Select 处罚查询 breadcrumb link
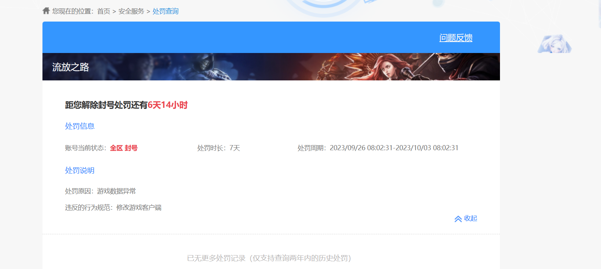Screen dimensions: 601x269 click(165, 11)
